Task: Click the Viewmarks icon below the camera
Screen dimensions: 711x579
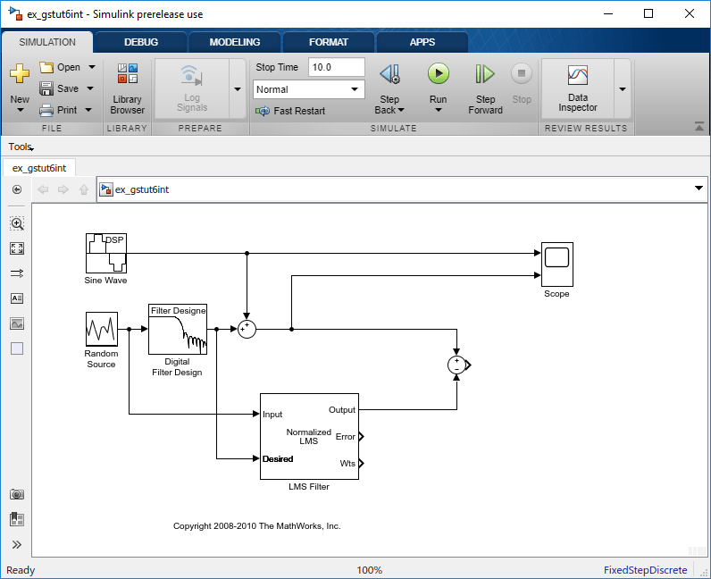Action: tap(17, 519)
